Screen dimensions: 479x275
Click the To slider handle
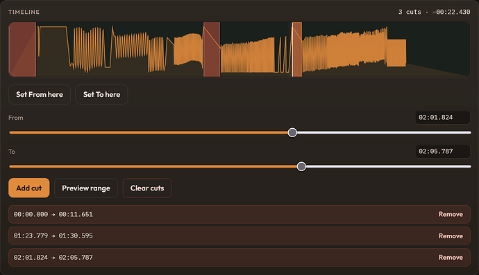tap(301, 166)
